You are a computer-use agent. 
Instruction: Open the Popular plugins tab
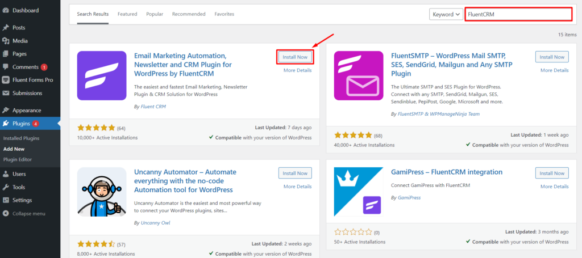click(x=155, y=14)
